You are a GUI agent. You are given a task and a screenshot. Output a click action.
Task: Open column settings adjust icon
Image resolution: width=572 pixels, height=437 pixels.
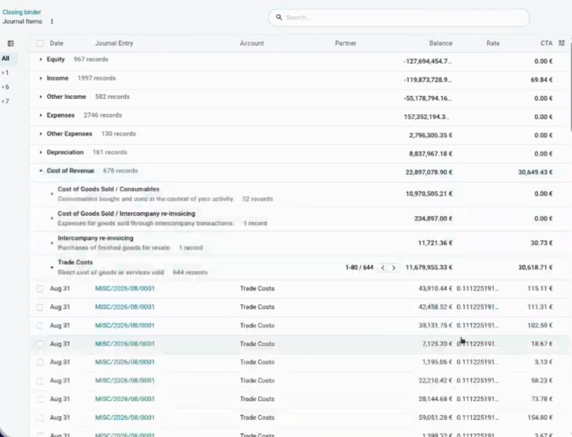[562, 43]
